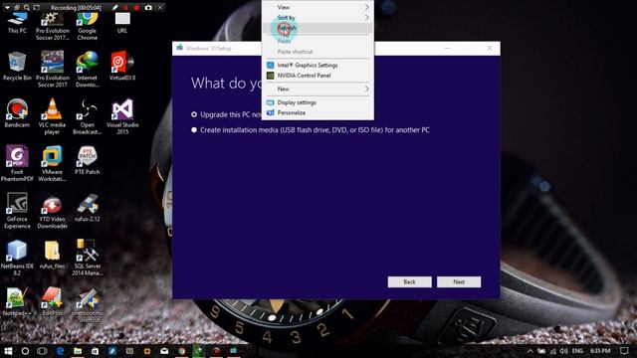Switch input language via ENG indicator
The width and height of the screenshot is (637, 358).
pos(577,351)
